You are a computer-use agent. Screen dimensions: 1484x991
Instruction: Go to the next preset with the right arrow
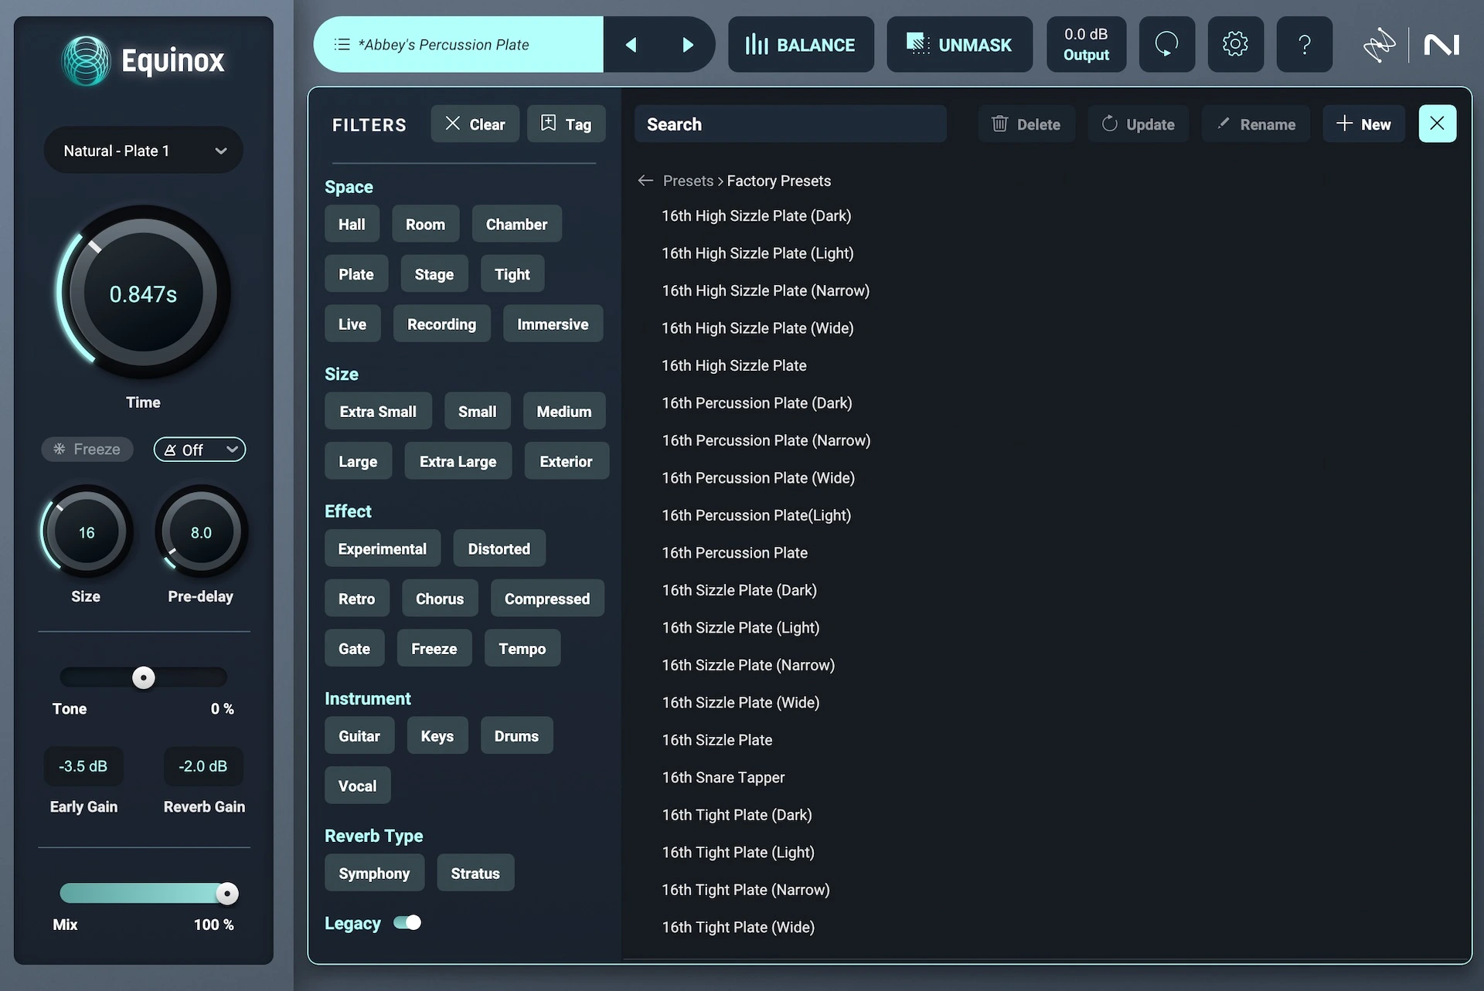[687, 45]
